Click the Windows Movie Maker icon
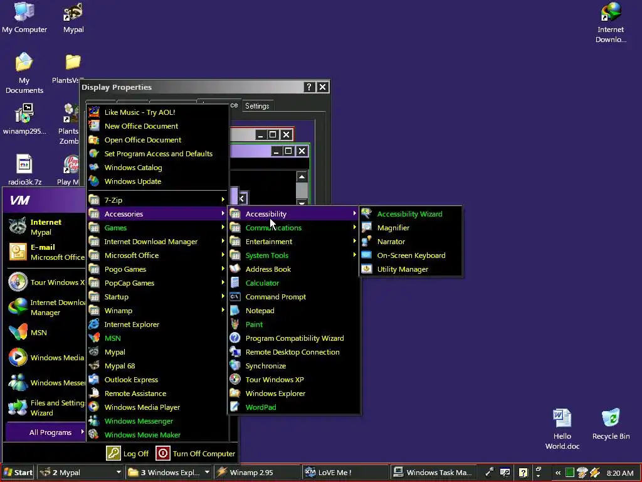The height and width of the screenshot is (482, 642). pos(94,434)
